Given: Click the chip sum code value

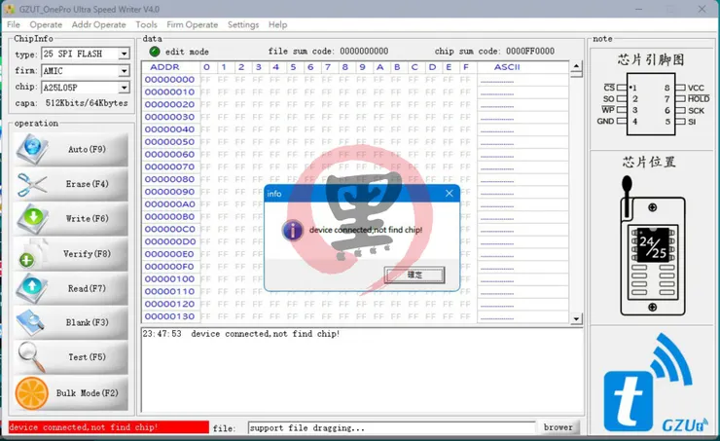Looking at the screenshot, I should tap(530, 51).
